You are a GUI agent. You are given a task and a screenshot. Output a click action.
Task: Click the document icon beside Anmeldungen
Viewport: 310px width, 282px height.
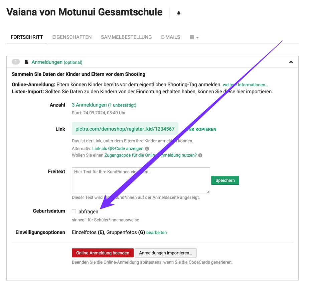(x=27, y=62)
